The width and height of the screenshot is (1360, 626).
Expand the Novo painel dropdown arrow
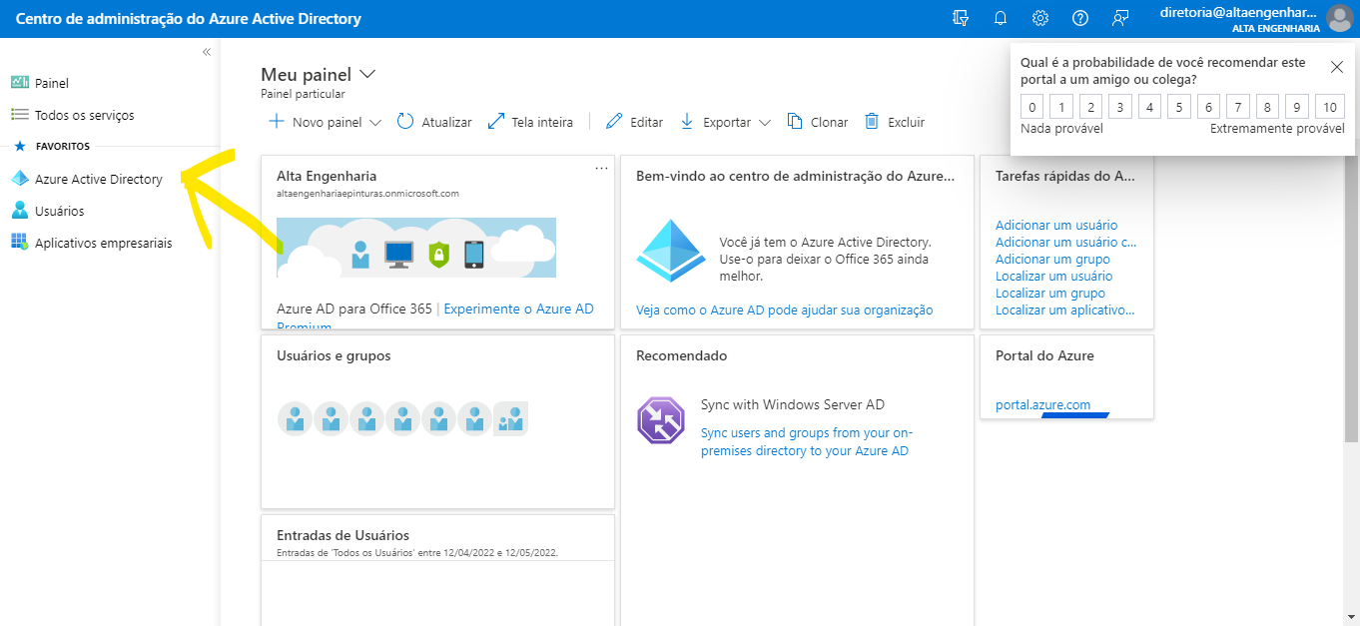point(375,123)
